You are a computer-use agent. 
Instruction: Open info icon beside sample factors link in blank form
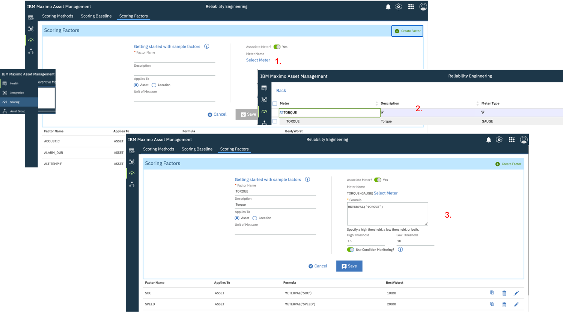coord(206,46)
